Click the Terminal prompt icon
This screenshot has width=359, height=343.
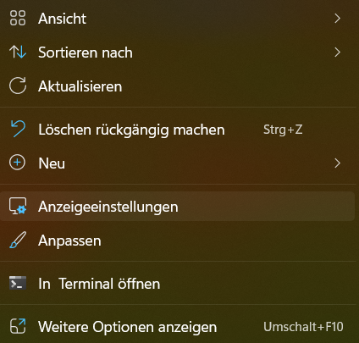[18, 283]
